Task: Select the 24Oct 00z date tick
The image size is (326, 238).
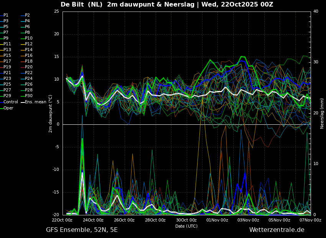Action: point(93,220)
